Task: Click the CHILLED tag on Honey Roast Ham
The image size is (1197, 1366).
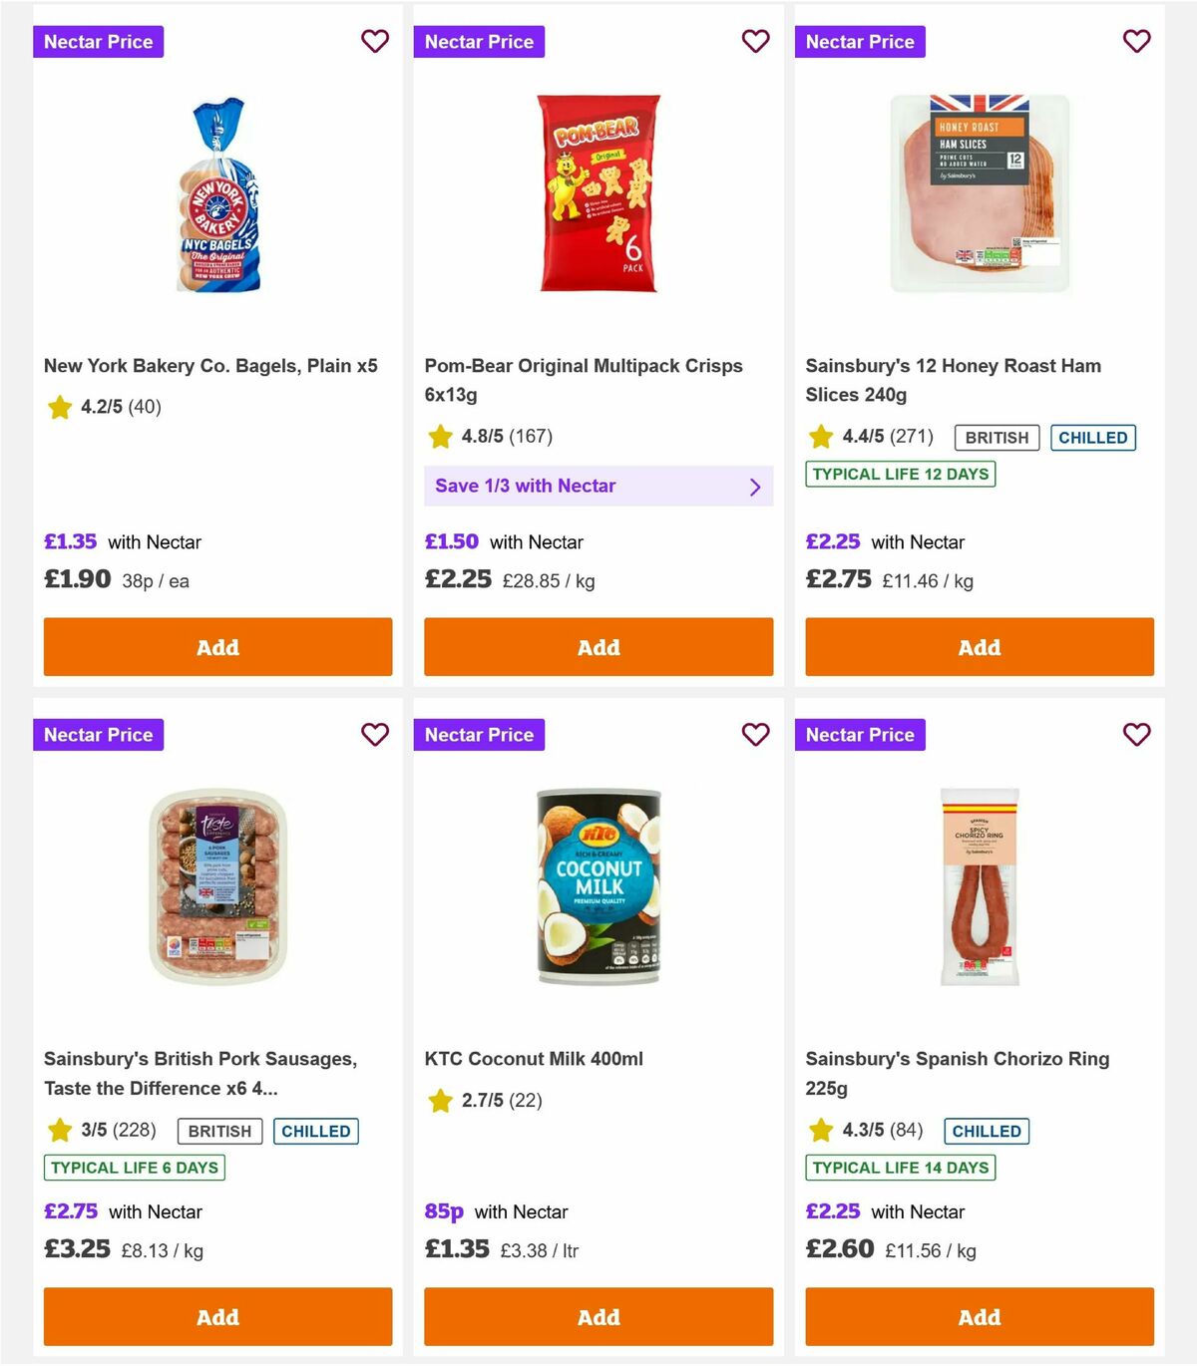Action: (1093, 437)
